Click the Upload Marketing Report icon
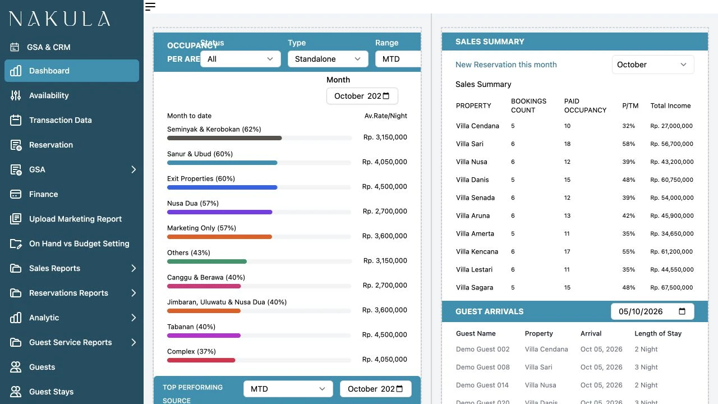Screen dimensions: 718x404 (16, 219)
